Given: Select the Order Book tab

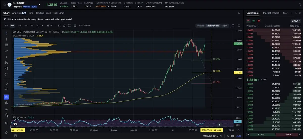Looking at the screenshot, I should coord(253,13).
